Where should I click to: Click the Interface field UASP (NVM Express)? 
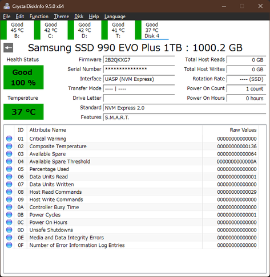click(139, 79)
